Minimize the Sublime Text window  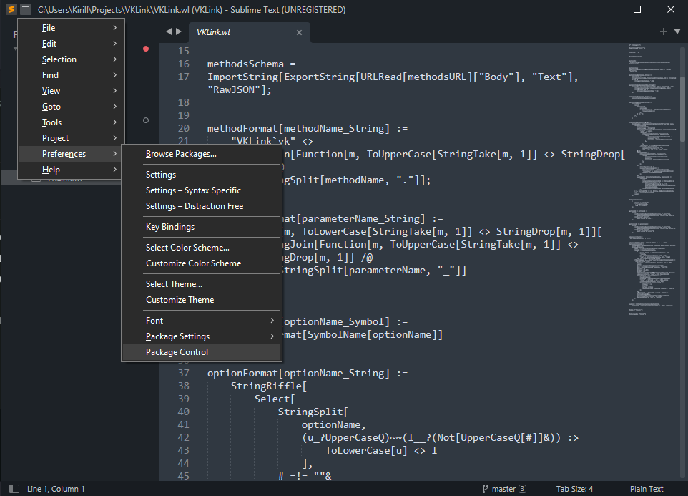(x=604, y=9)
